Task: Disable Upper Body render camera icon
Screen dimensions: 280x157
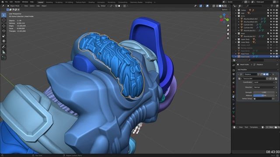Action: [x=277, y=39]
